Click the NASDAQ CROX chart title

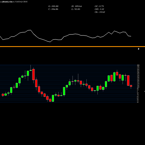pos(21,2)
